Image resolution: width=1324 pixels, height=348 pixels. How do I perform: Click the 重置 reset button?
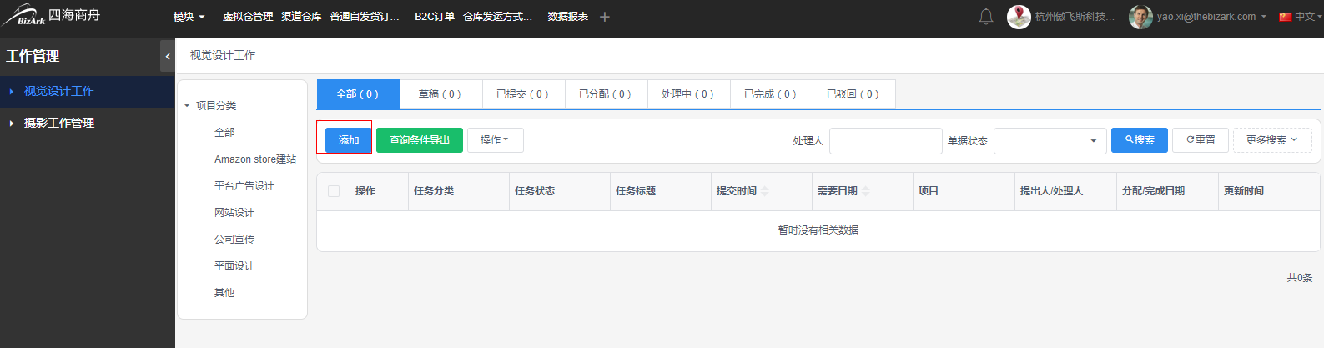pos(1201,140)
